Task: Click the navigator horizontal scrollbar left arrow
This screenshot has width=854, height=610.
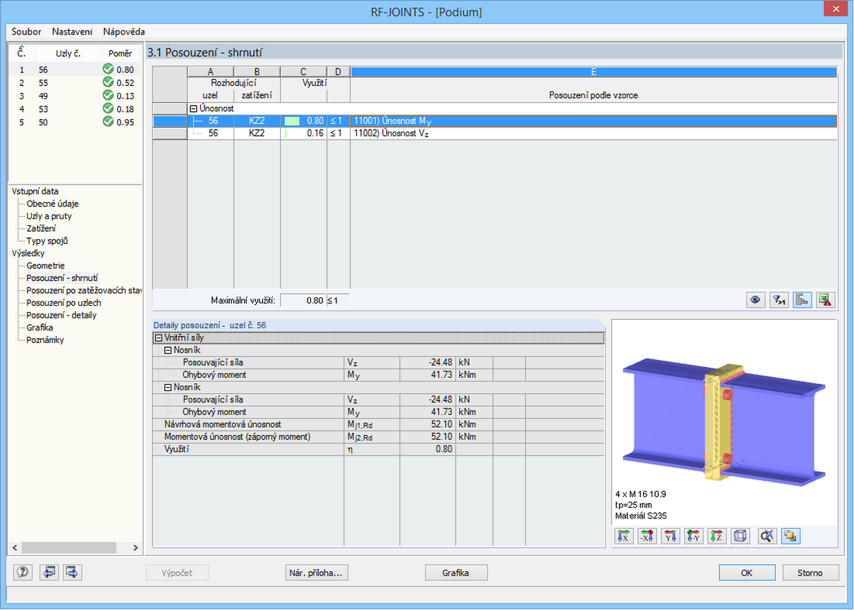Action: point(14,547)
